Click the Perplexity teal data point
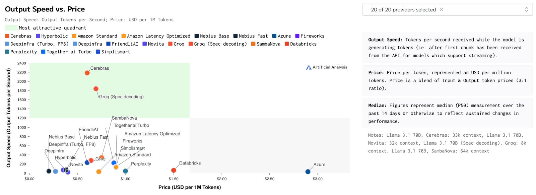The image size is (536, 195). tap(125, 171)
